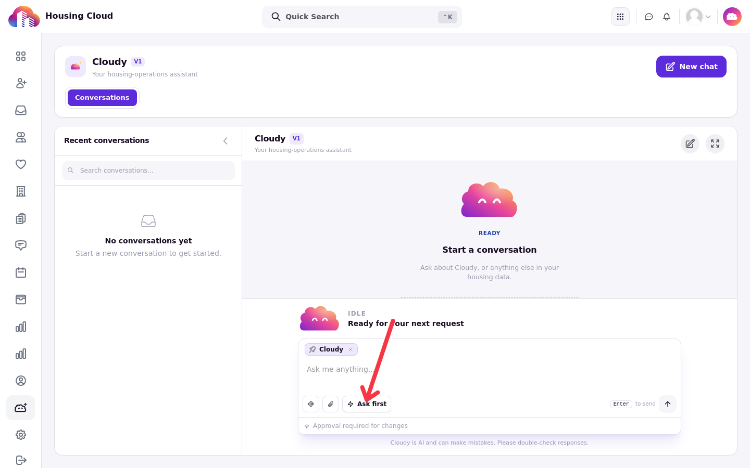The image size is (750, 468).
Task: Click the paperclip attach button
Action: [x=331, y=404]
